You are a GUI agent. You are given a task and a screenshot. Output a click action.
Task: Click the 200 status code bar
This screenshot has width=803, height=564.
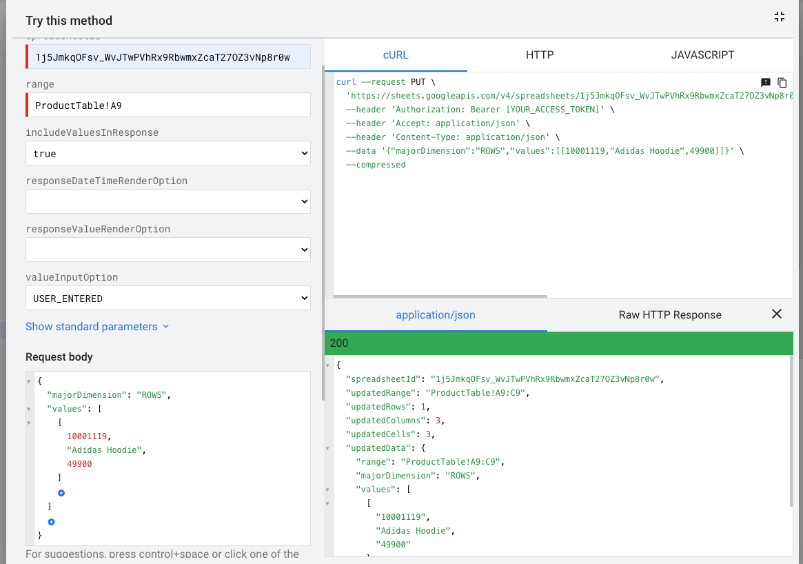[x=559, y=343]
